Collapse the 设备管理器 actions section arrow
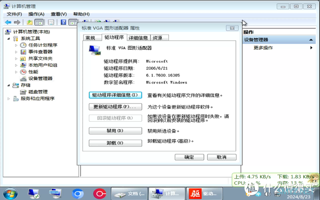Viewport: 320px width, 200px height. tap(311, 40)
